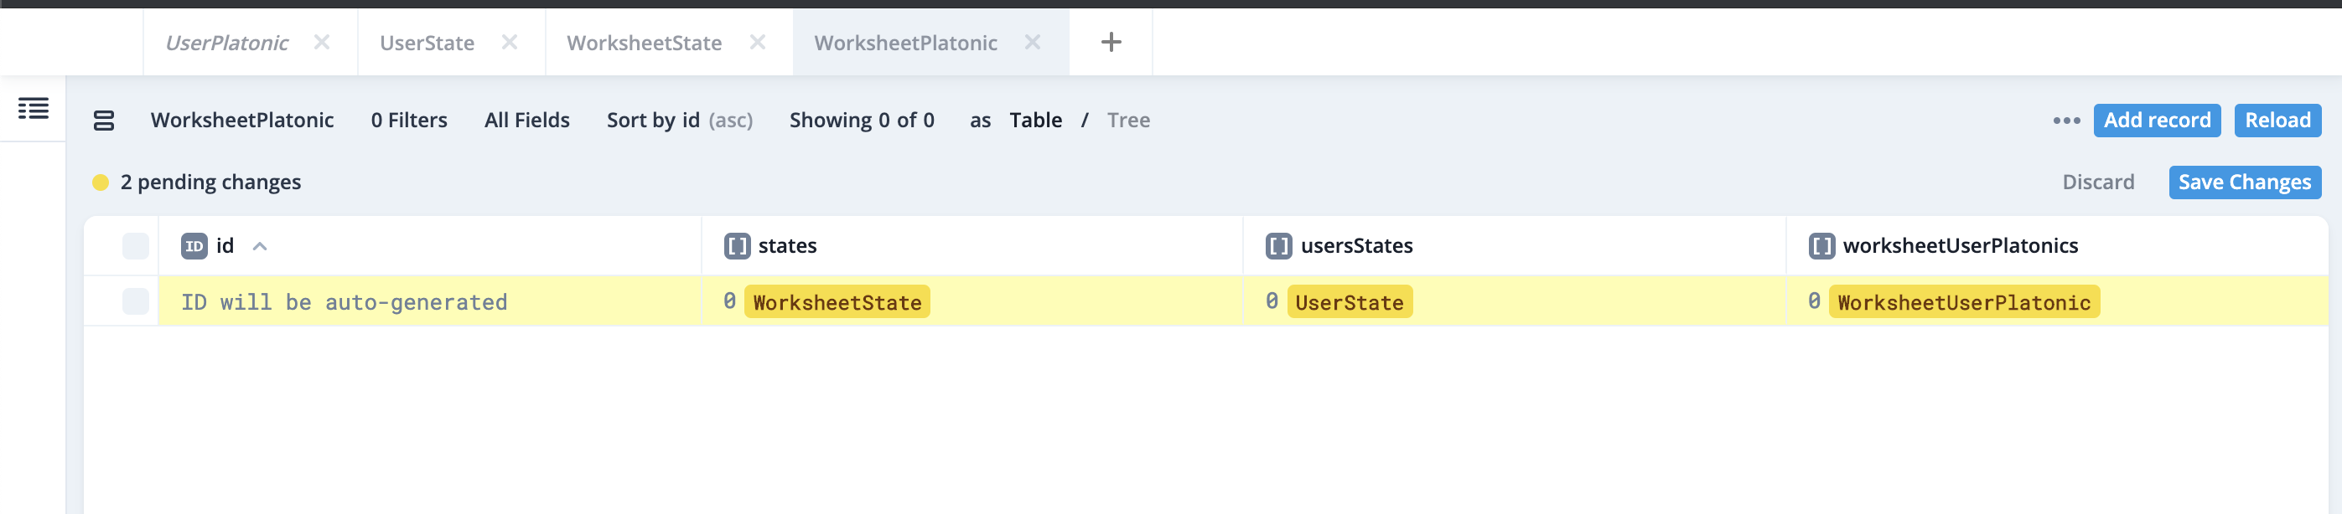Open the Sort by id (asc) selector
This screenshot has width=2342, height=514.
coord(679,120)
